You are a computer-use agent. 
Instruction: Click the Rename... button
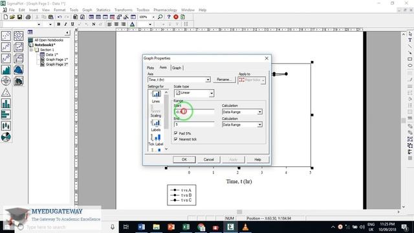coord(224,80)
